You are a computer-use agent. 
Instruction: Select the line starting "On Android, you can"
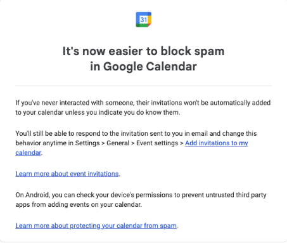(141, 195)
